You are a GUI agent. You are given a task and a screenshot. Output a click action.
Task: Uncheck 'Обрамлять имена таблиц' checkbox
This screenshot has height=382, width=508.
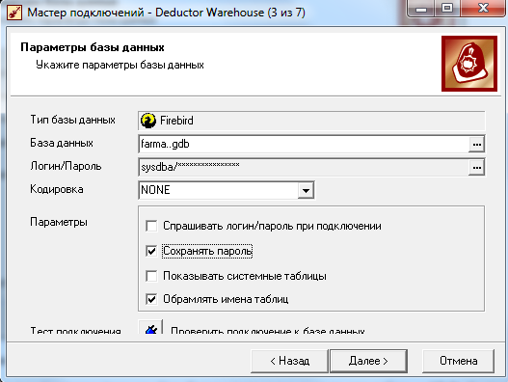[x=151, y=299]
